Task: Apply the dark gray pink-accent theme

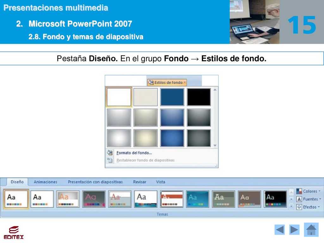Action: pos(94,199)
